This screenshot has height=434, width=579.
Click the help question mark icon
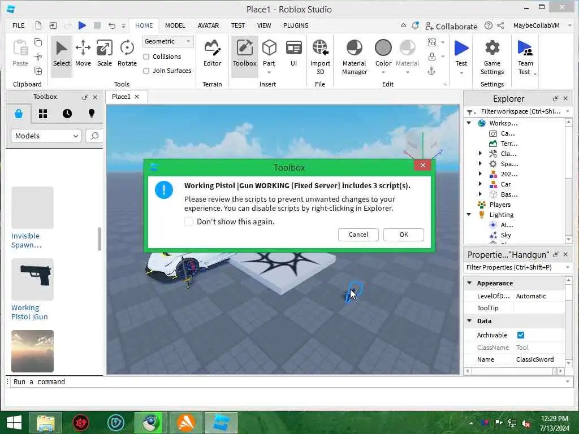pyautogui.click(x=488, y=25)
